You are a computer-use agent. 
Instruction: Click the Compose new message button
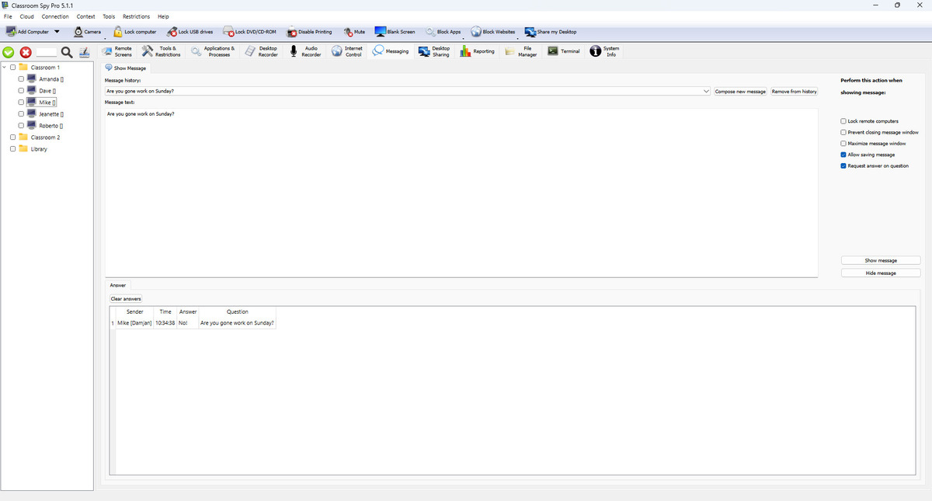(x=740, y=91)
